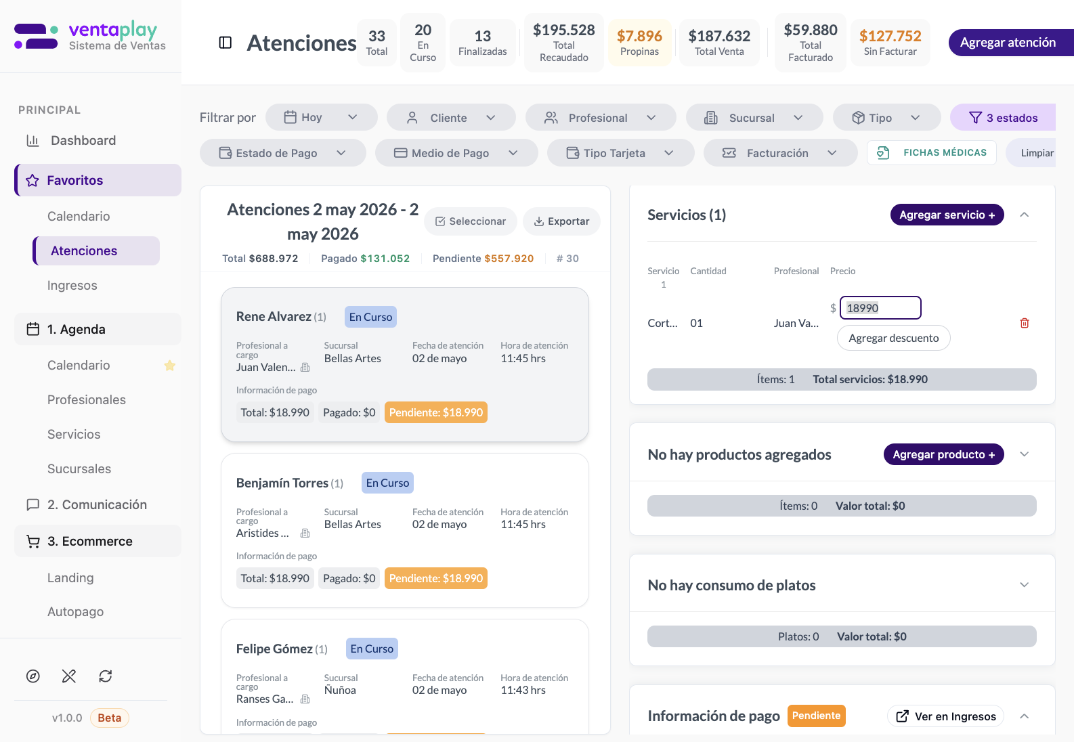Open Autopago under Ecommerce
This screenshot has height=742, width=1074.
[76, 611]
